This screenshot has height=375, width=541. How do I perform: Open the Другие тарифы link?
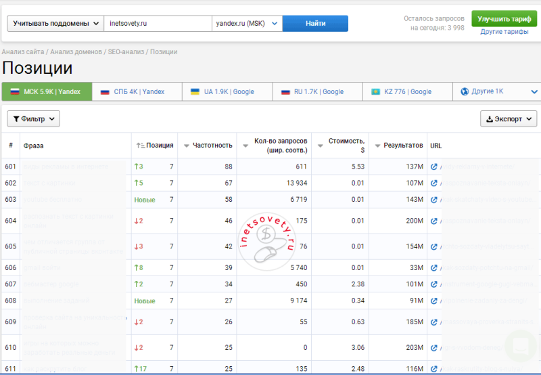[x=504, y=31]
